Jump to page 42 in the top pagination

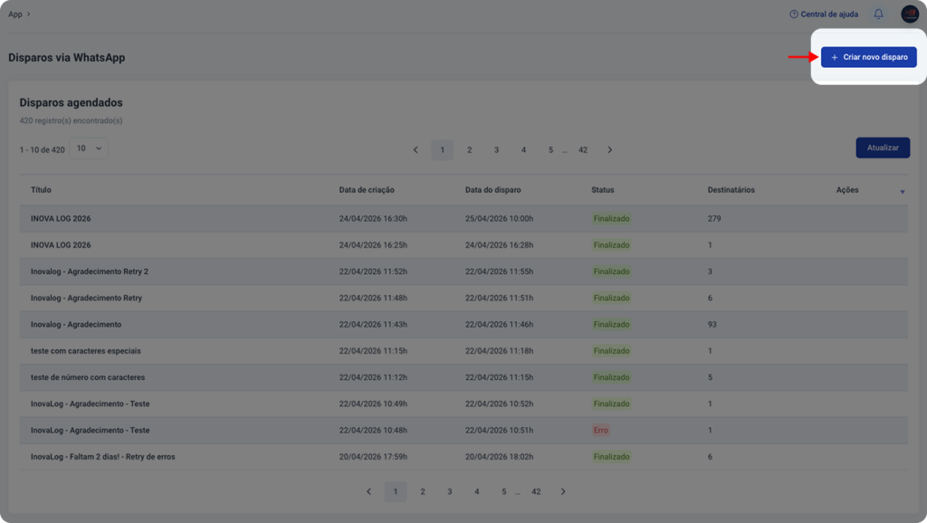click(583, 149)
